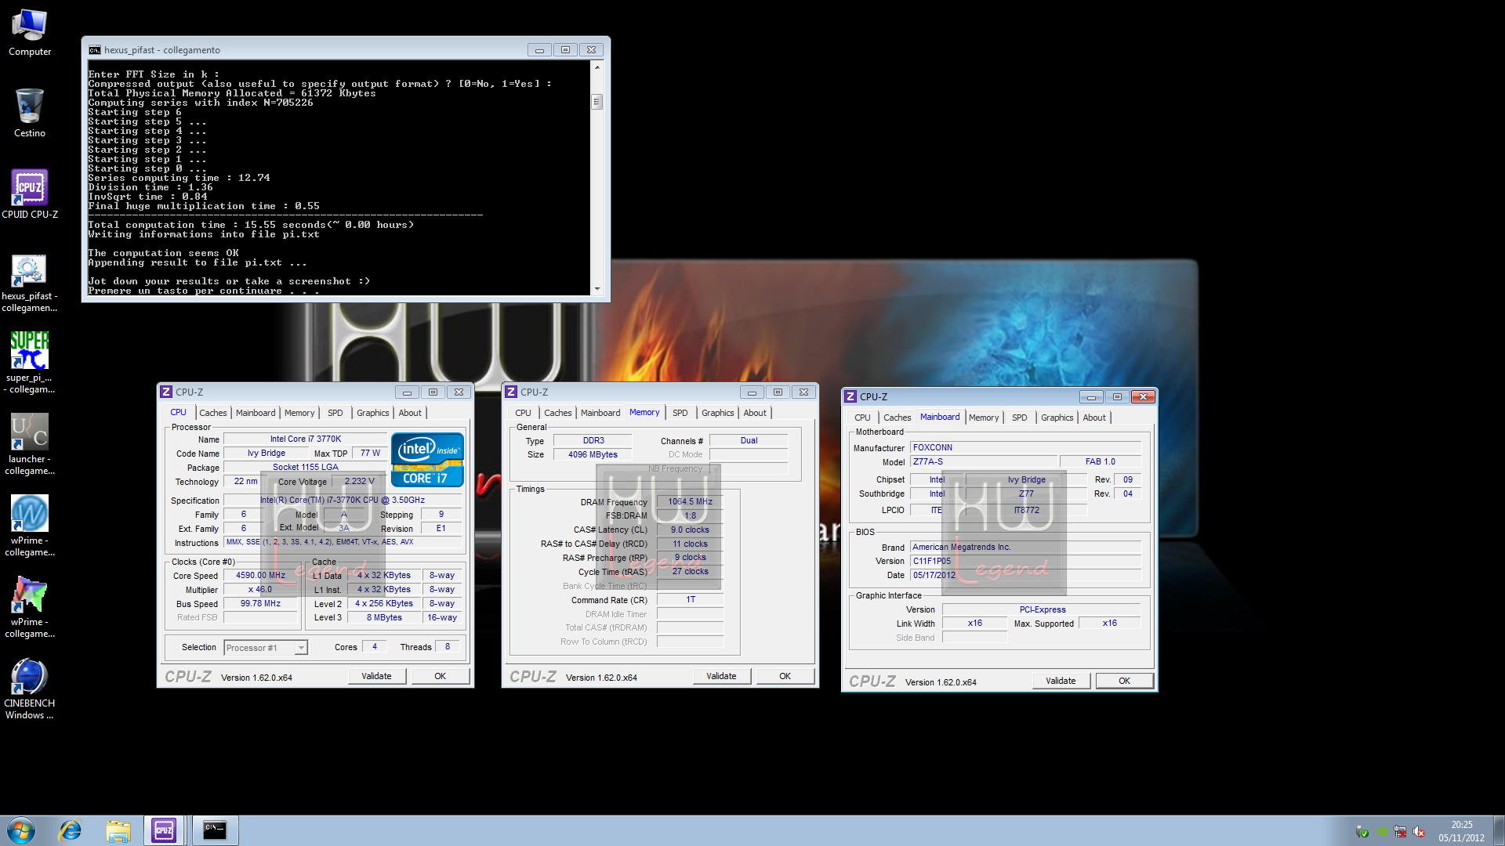Viewport: 1505px width, 846px height.
Task: Launch Internet Explorer from taskbar
Action: click(x=71, y=830)
